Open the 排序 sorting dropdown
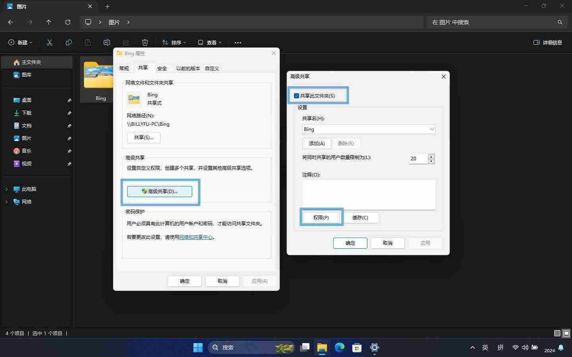 (174, 42)
